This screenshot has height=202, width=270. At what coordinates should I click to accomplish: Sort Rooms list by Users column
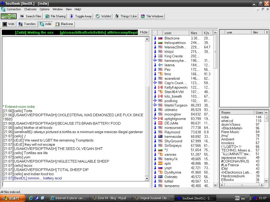coord(259,113)
